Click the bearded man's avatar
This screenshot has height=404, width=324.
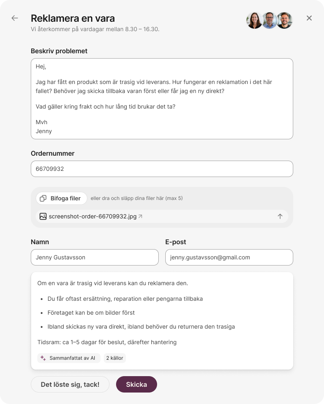click(x=285, y=20)
